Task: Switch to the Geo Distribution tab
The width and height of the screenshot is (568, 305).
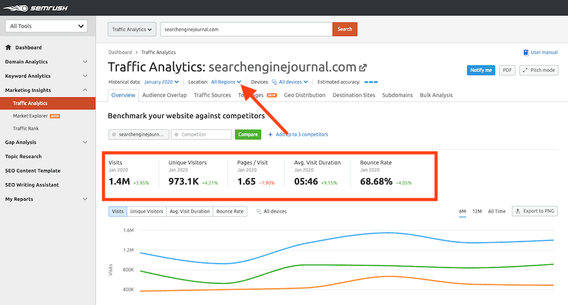Action: (x=305, y=95)
